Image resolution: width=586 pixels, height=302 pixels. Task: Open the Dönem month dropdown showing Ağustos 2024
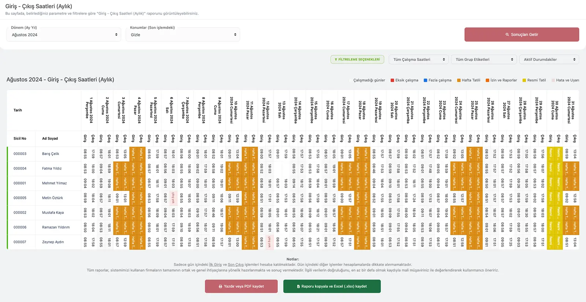click(64, 35)
